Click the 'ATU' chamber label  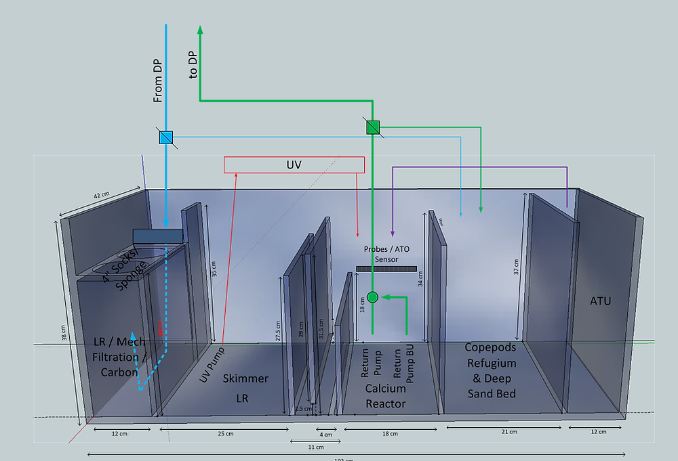point(600,301)
